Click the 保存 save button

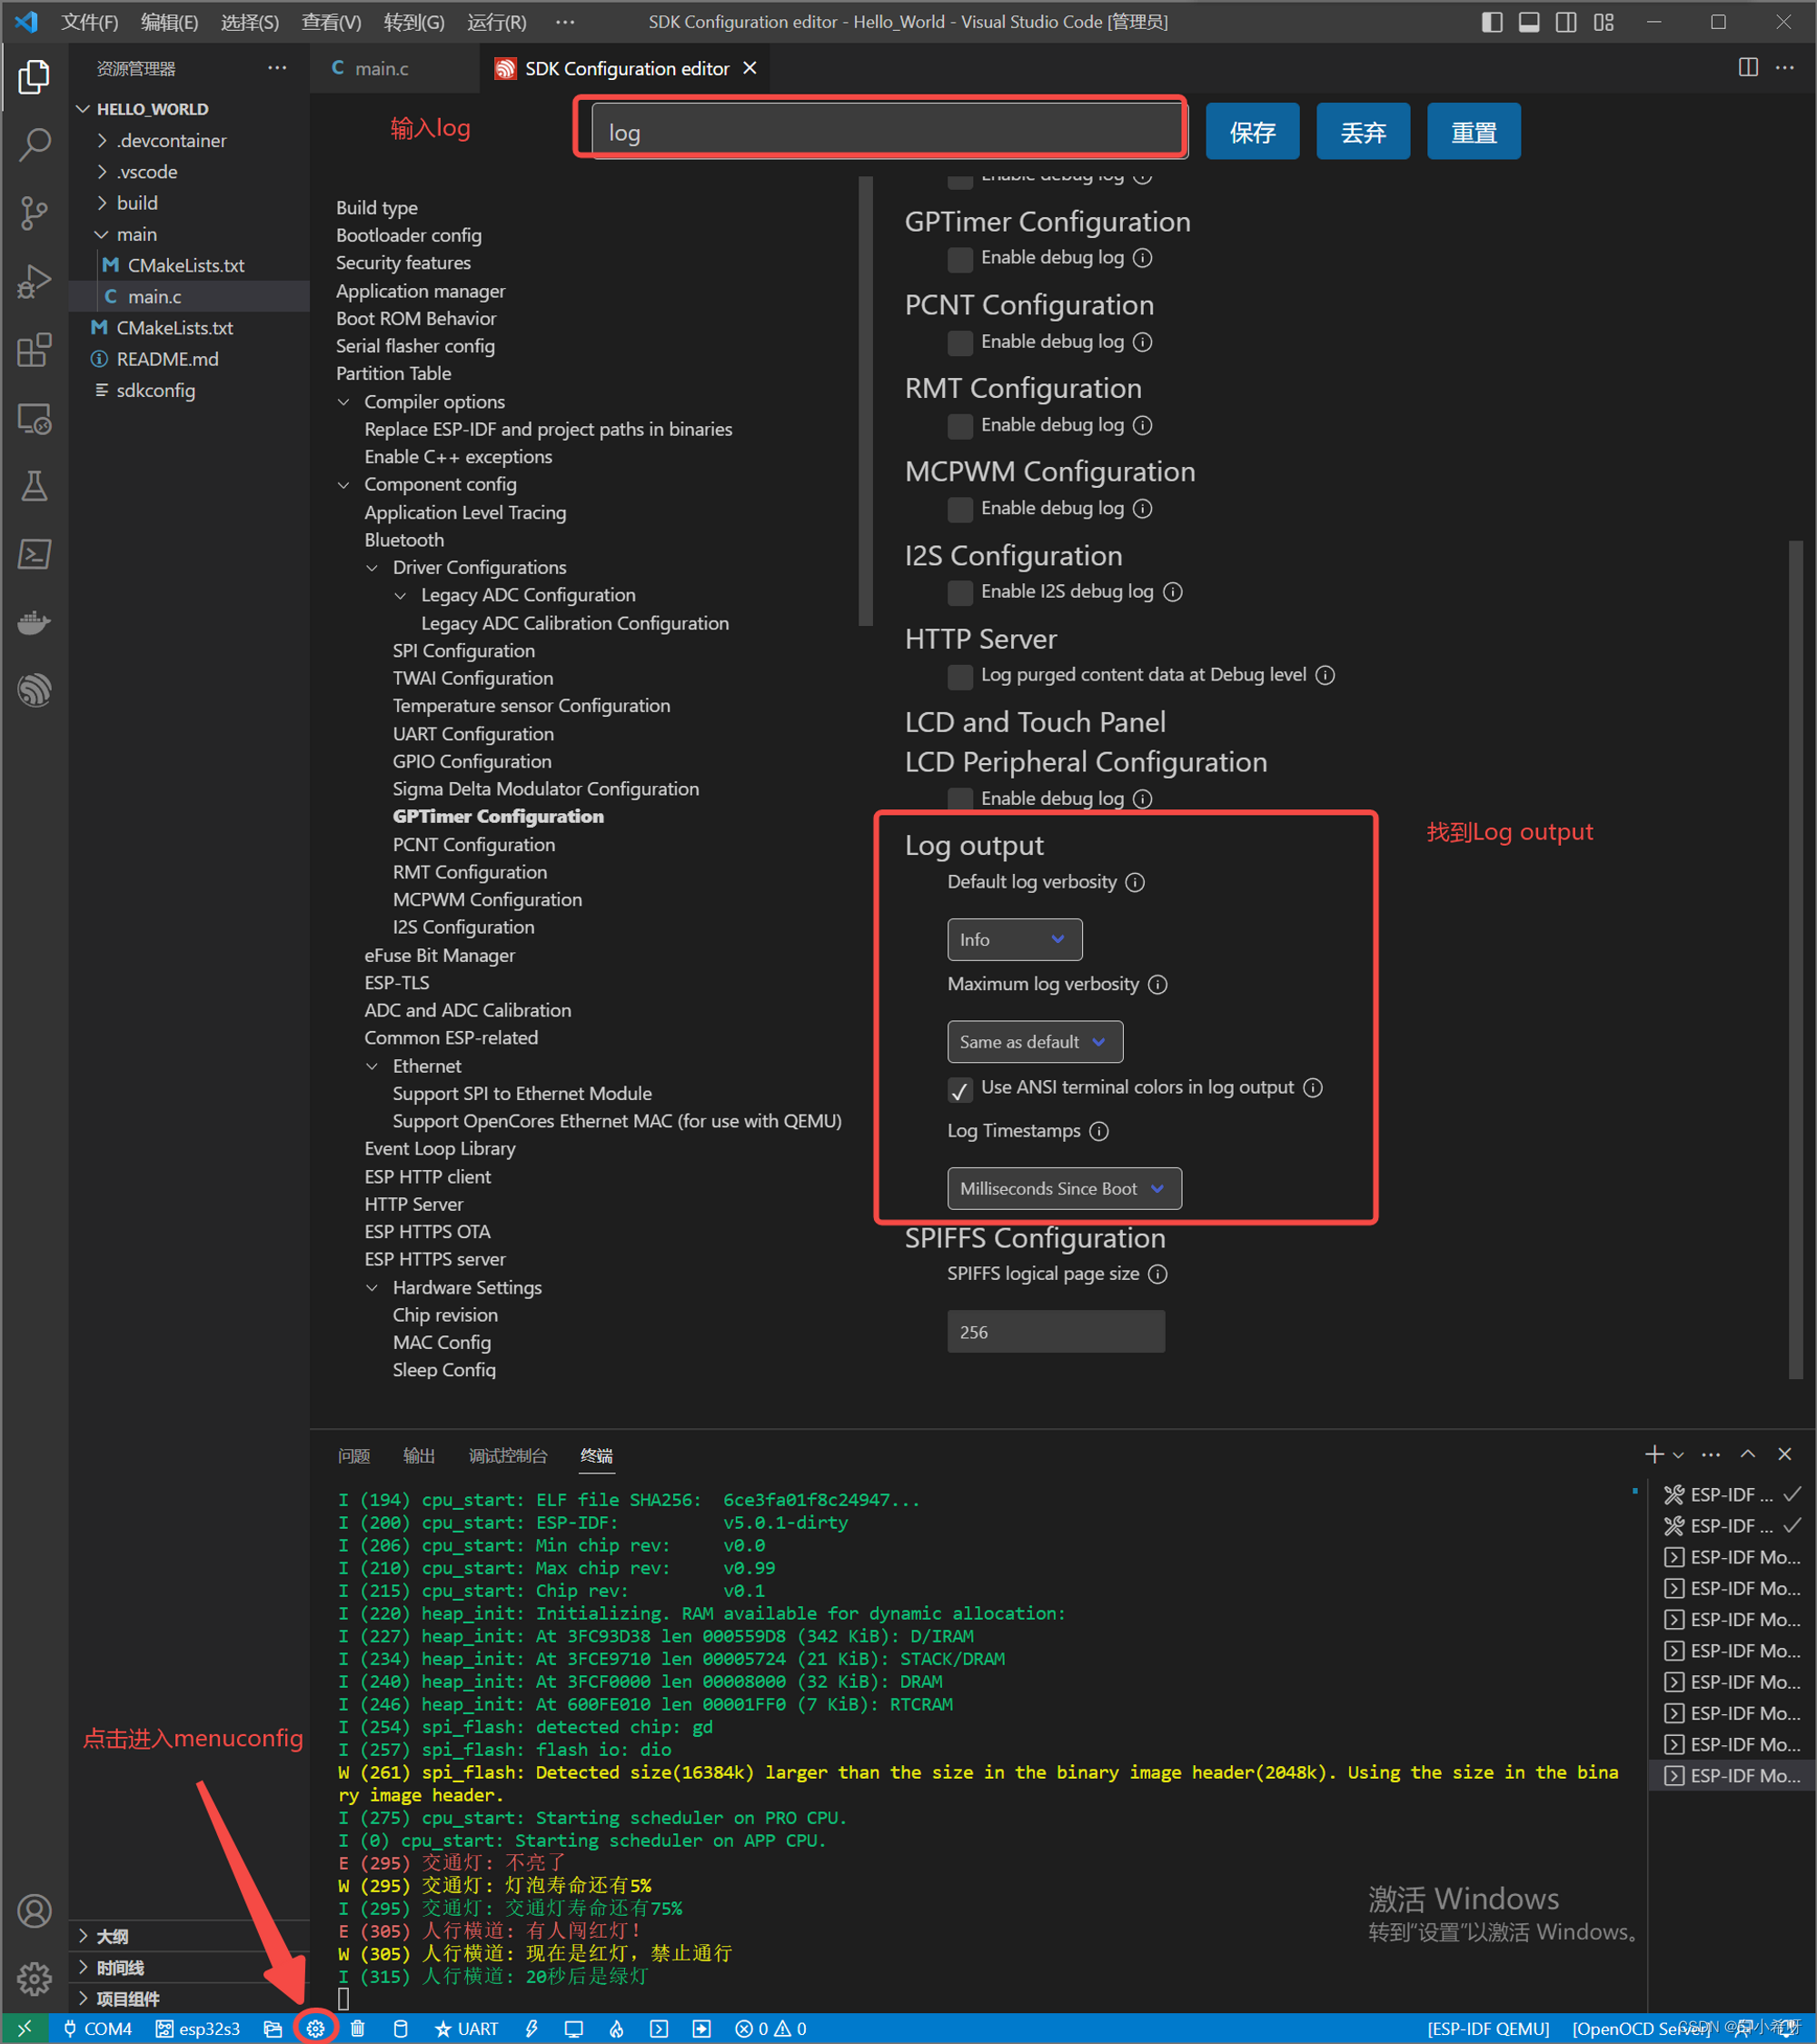click(1250, 132)
